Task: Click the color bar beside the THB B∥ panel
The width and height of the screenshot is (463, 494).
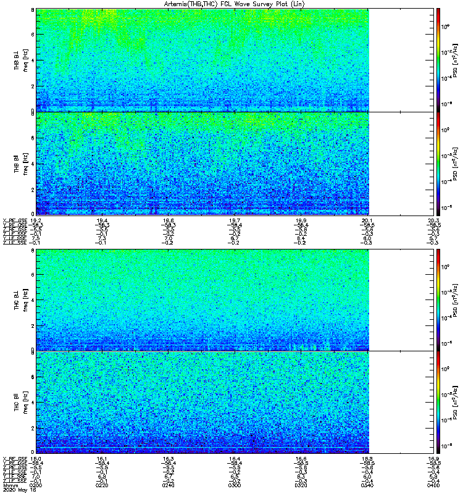Action: (x=438, y=164)
